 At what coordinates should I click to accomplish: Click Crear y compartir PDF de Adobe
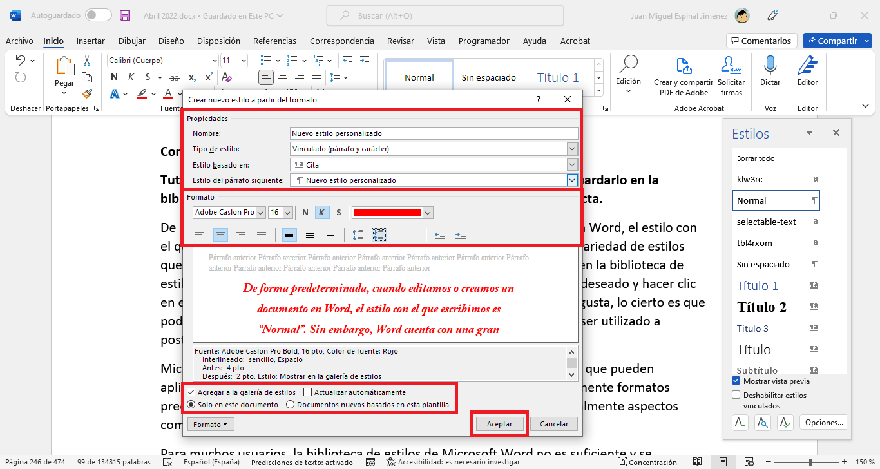coord(684,76)
